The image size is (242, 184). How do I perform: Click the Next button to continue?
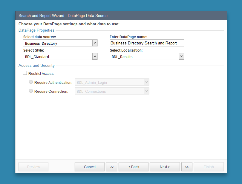[x=165, y=167]
